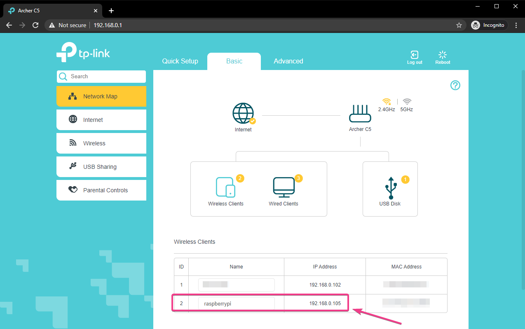Click the 5GHz Wi-Fi signal icon
Screen dimensions: 525x329
[x=407, y=101]
